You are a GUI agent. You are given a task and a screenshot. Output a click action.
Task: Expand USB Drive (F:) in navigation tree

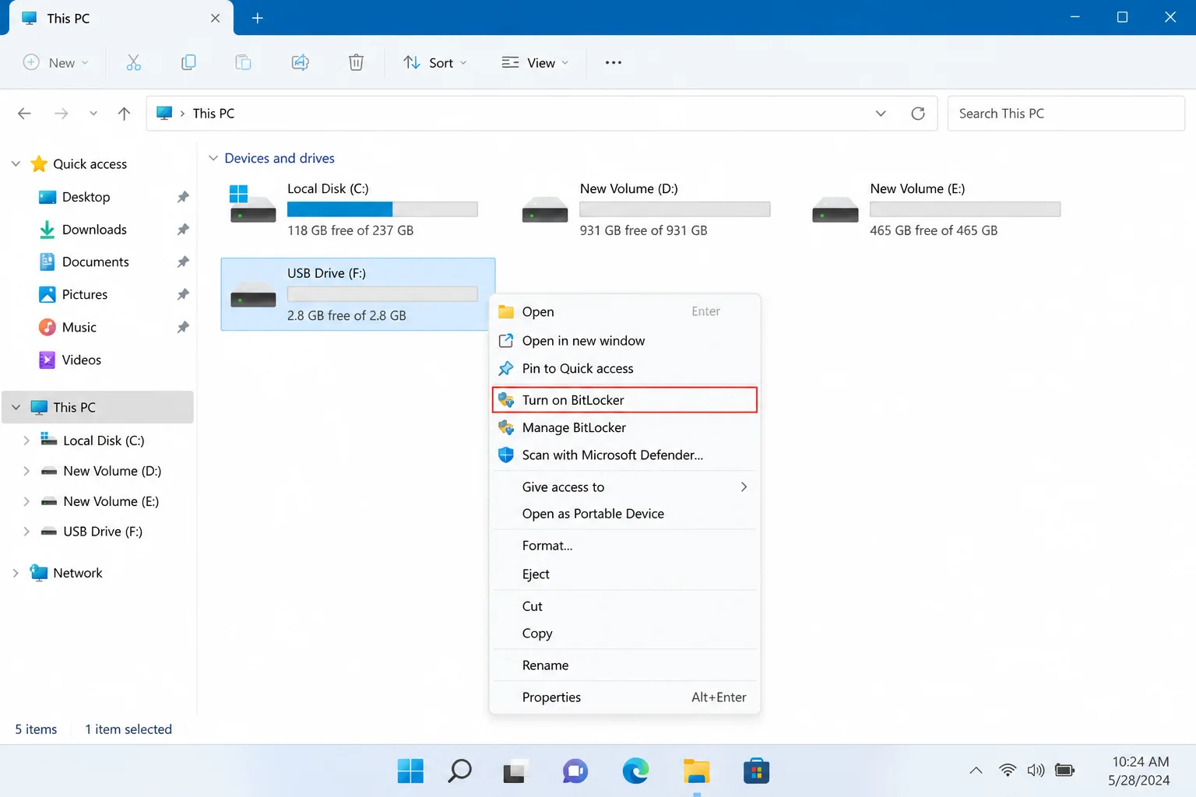[x=26, y=532]
